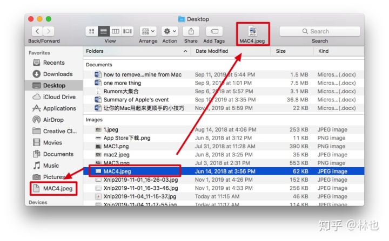Sort by Kind column
The height and width of the screenshot is (241, 389).
pos(339,51)
